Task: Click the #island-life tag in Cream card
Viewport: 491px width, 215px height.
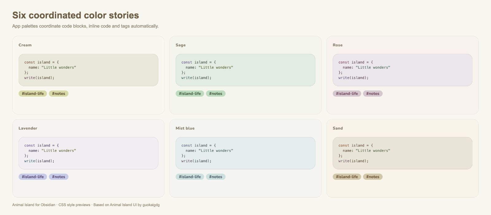Action: (x=33, y=94)
